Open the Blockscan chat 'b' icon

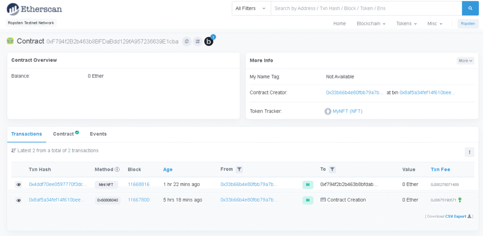[209, 41]
